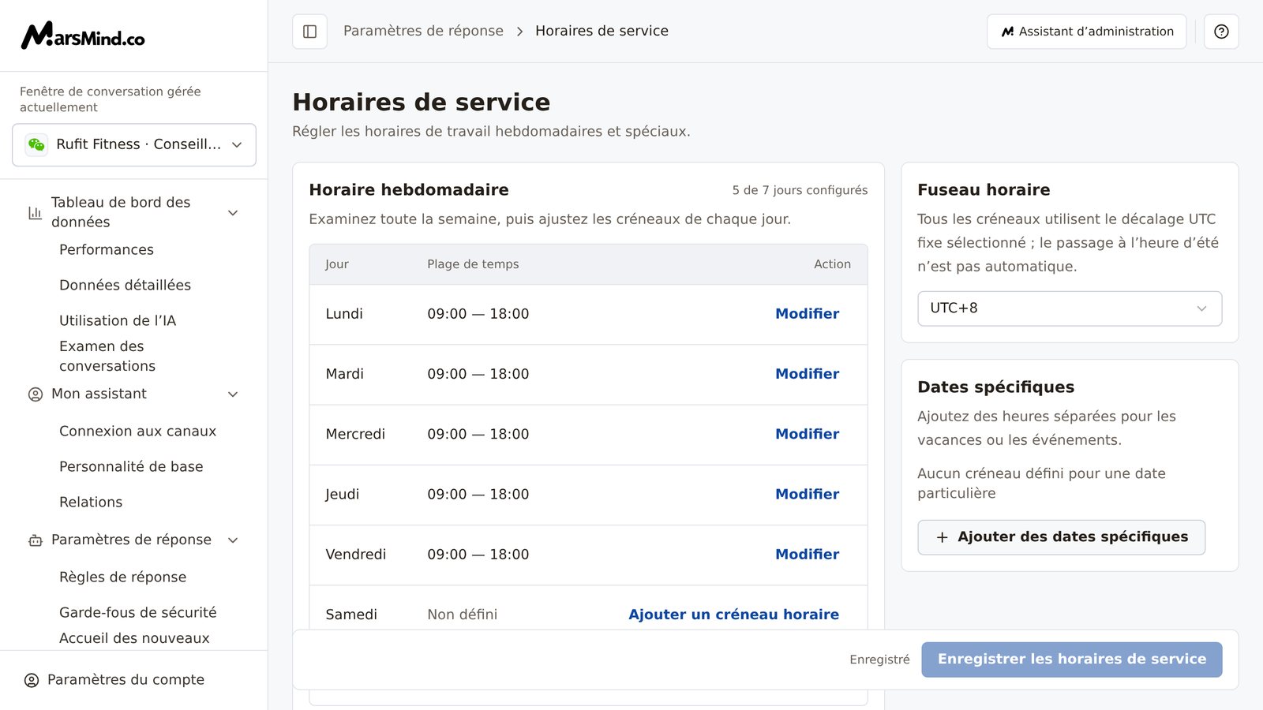Open the help question mark icon

tap(1221, 32)
